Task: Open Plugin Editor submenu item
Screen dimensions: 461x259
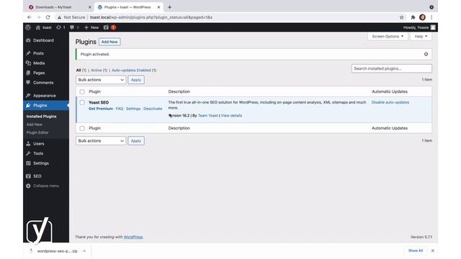Action: (x=37, y=132)
